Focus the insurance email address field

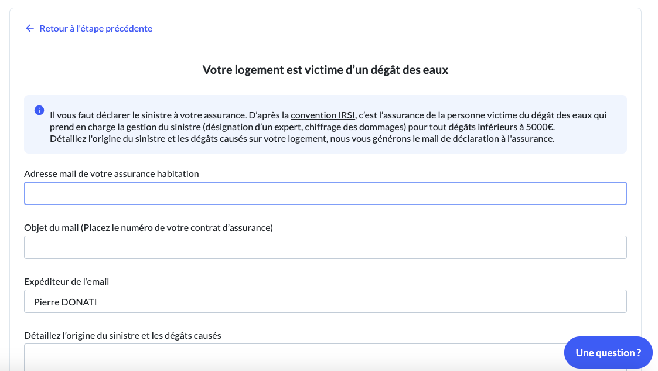pos(325,193)
